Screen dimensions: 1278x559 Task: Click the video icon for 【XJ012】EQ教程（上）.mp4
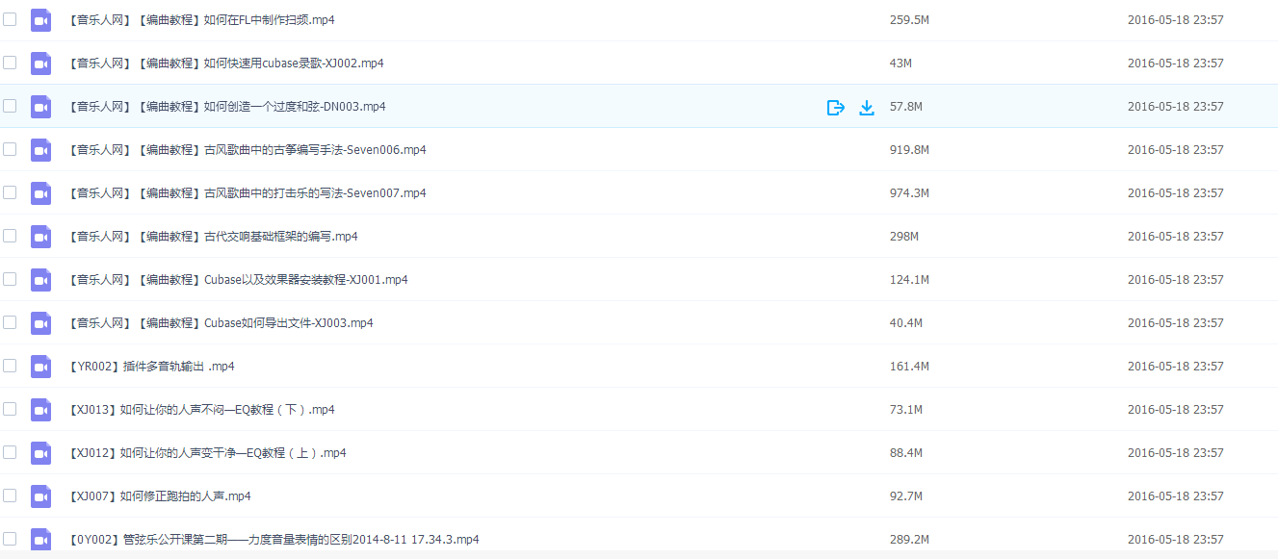coord(40,452)
